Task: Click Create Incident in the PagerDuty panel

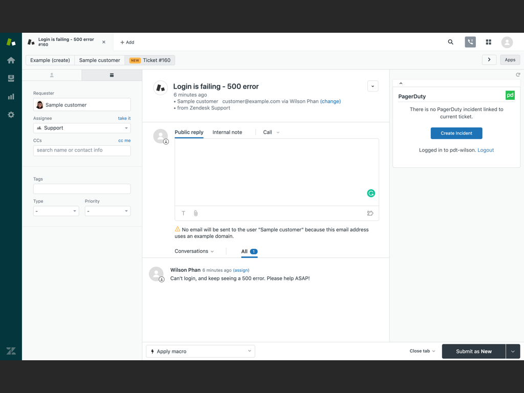Action: pyautogui.click(x=456, y=133)
